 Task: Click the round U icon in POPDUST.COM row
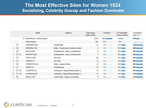tap(20, 54)
